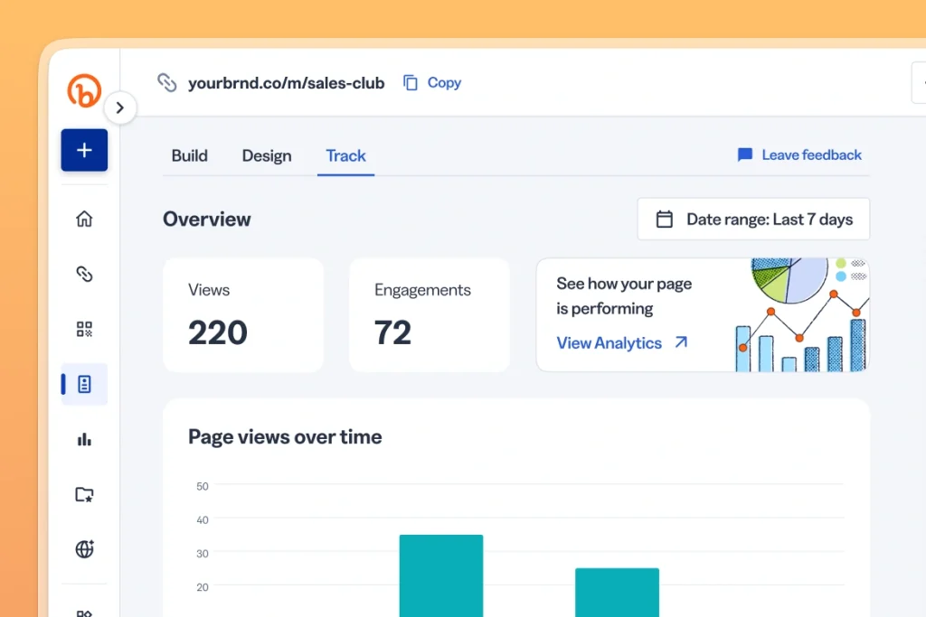This screenshot has height=617, width=926.
Task: Open the View Analytics link
Action: [622, 342]
